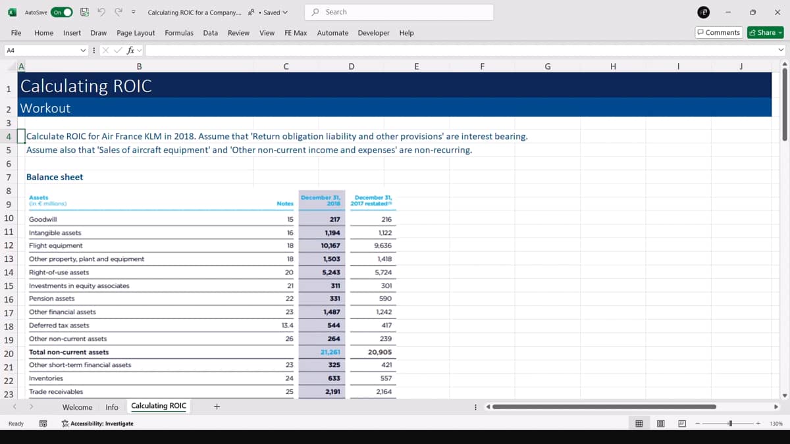The height and width of the screenshot is (444, 790).
Task: Click the Comments button
Action: point(719,33)
